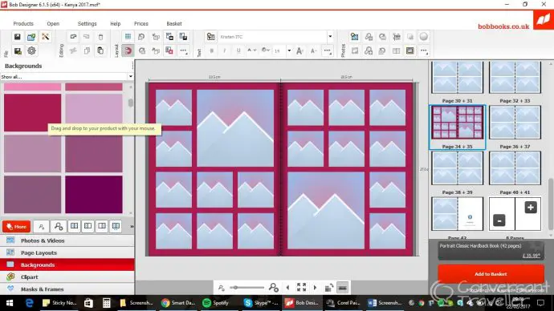Go to next page with right arrow
Viewport: 554px width, 311px height.
click(315, 288)
